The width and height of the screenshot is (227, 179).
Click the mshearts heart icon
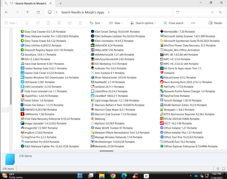click(162, 73)
